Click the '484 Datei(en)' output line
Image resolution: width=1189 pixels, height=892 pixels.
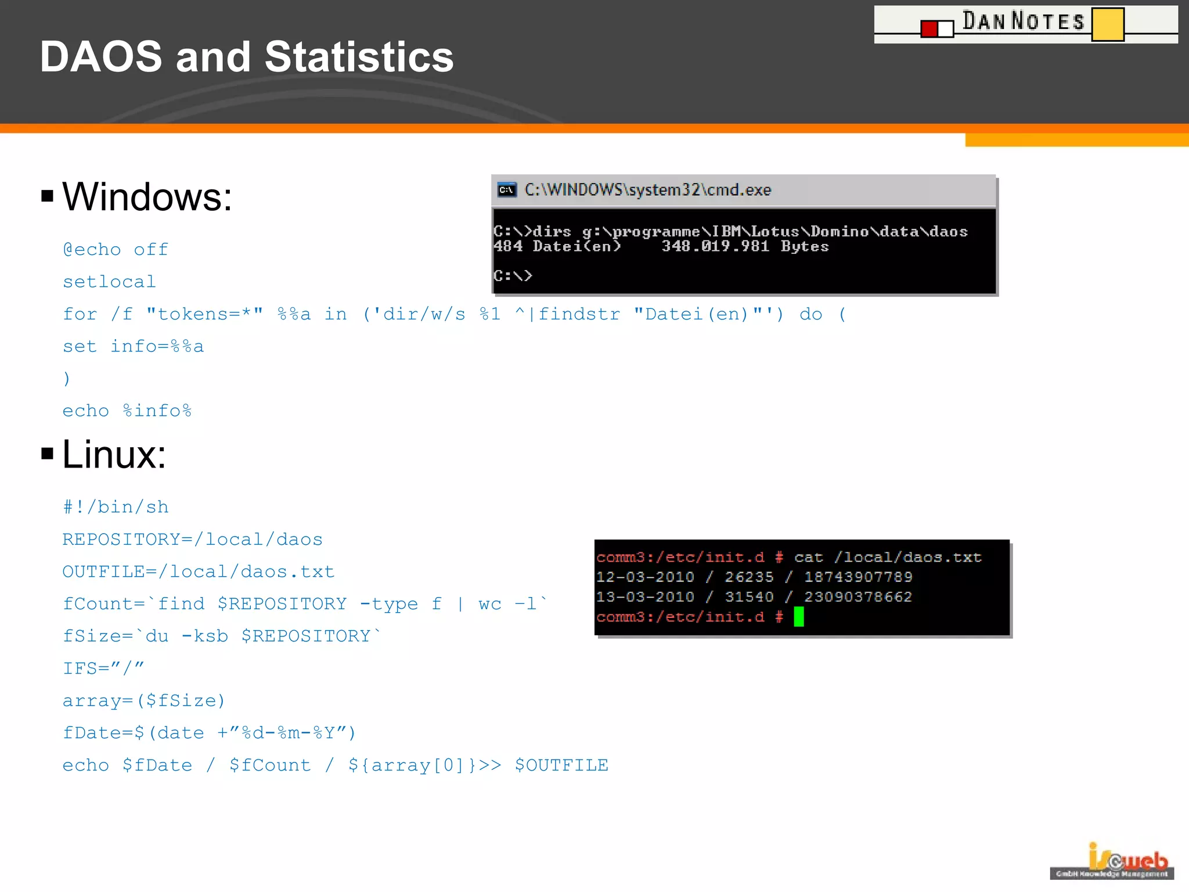coord(661,246)
